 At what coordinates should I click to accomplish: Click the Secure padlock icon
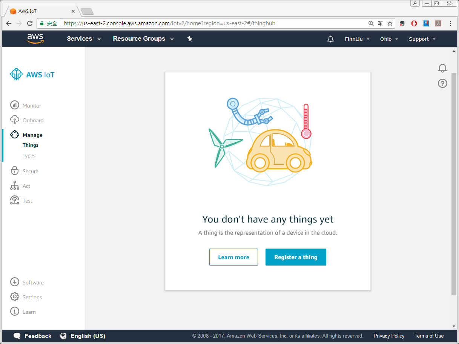[x=15, y=171]
